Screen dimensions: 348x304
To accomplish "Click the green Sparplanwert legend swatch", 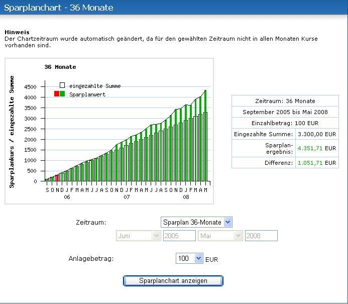I will tap(62, 93).
